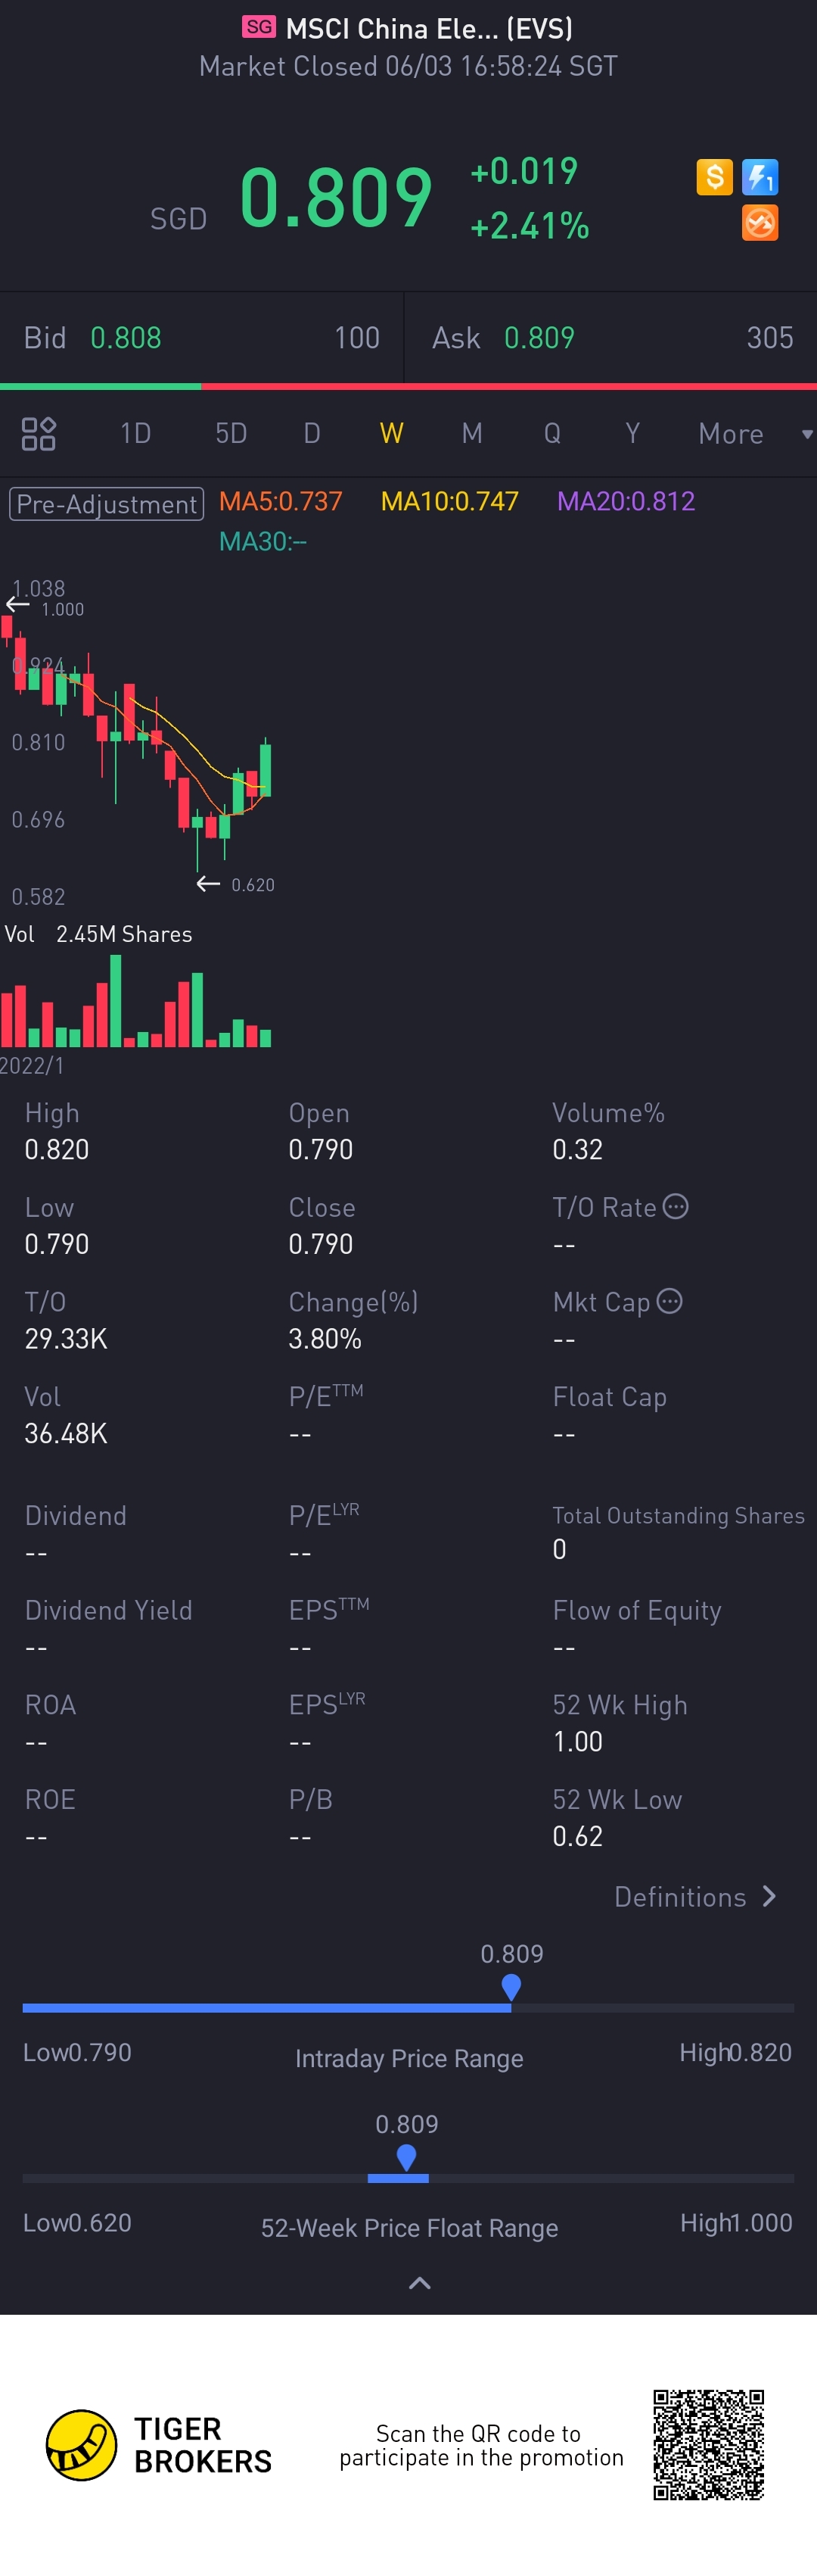The width and height of the screenshot is (817, 2576).
Task: Tap the Mkt Cap info icon
Action: click(670, 1301)
